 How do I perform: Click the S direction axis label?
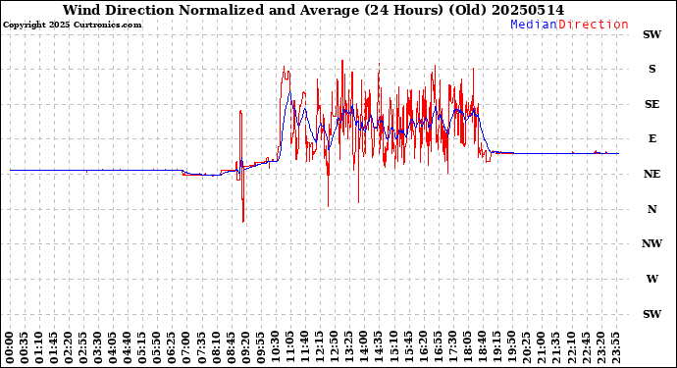tap(651, 69)
